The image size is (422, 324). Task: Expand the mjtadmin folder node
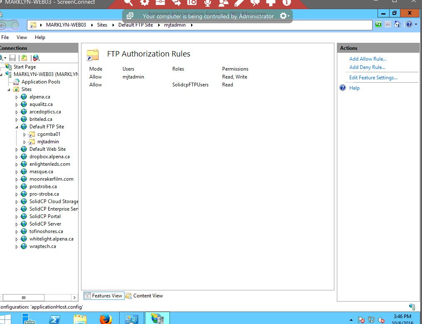pos(25,142)
